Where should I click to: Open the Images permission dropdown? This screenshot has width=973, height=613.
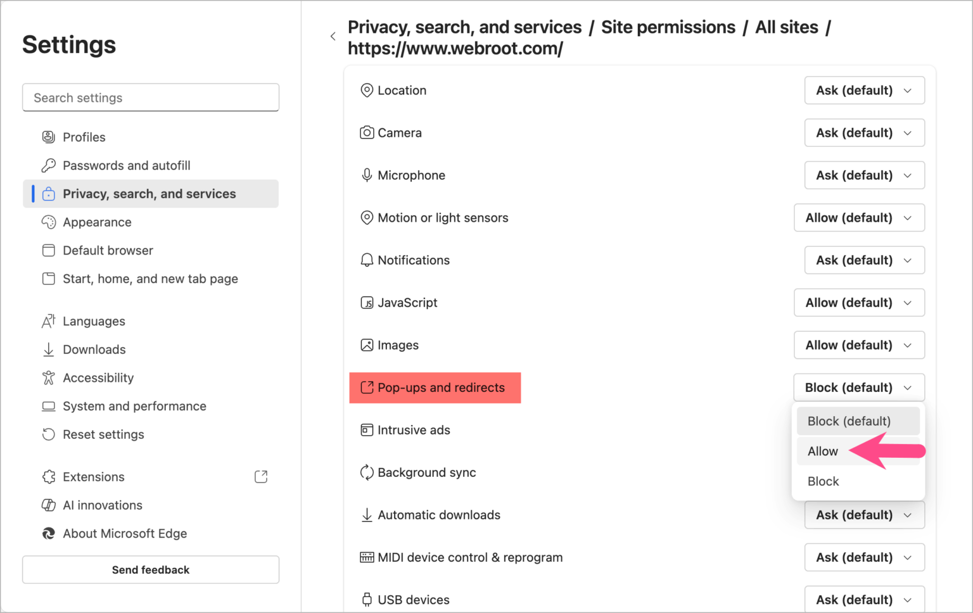coord(859,345)
